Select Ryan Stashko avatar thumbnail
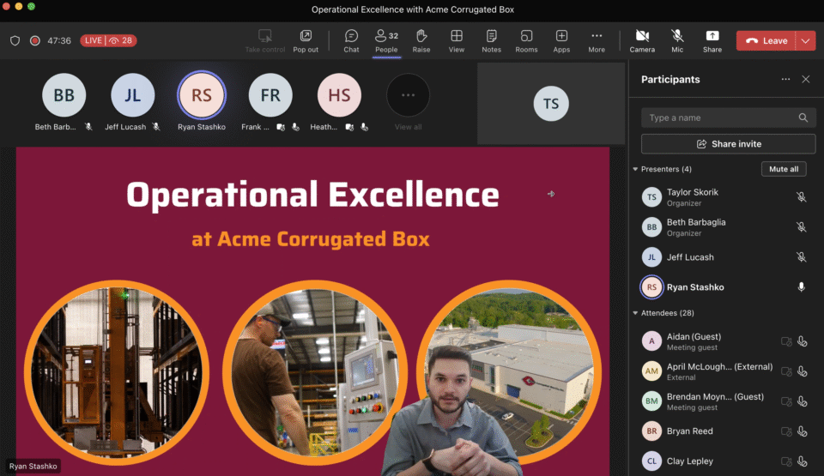This screenshot has height=476, width=824. [x=202, y=95]
